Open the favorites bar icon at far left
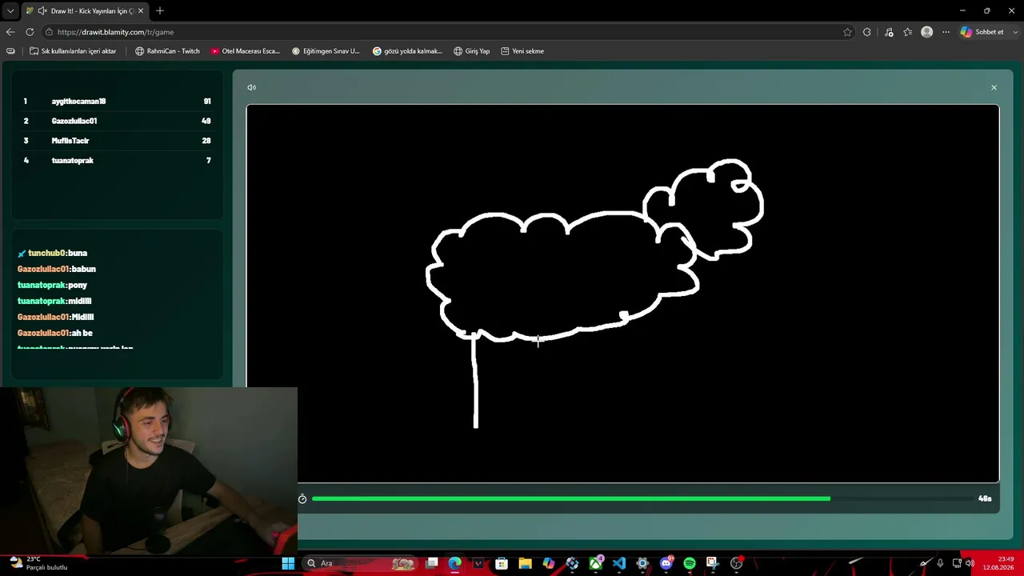The height and width of the screenshot is (576, 1024). pos(10,51)
